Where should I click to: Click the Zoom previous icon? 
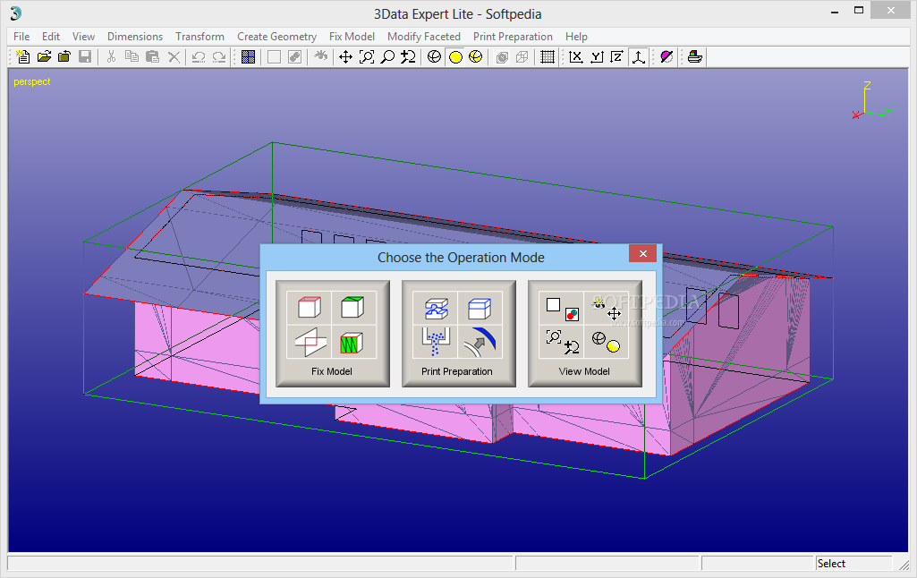(408, 56)
